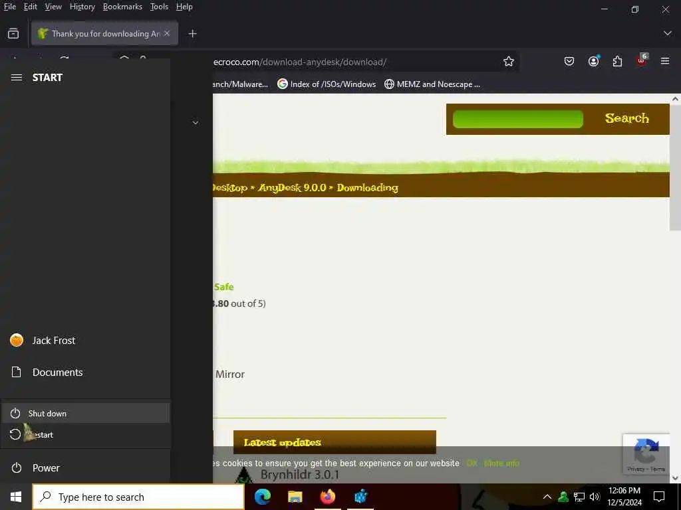Open the Firefox account icon
This screenshot has width=681, height=510.
pos(593,62)
